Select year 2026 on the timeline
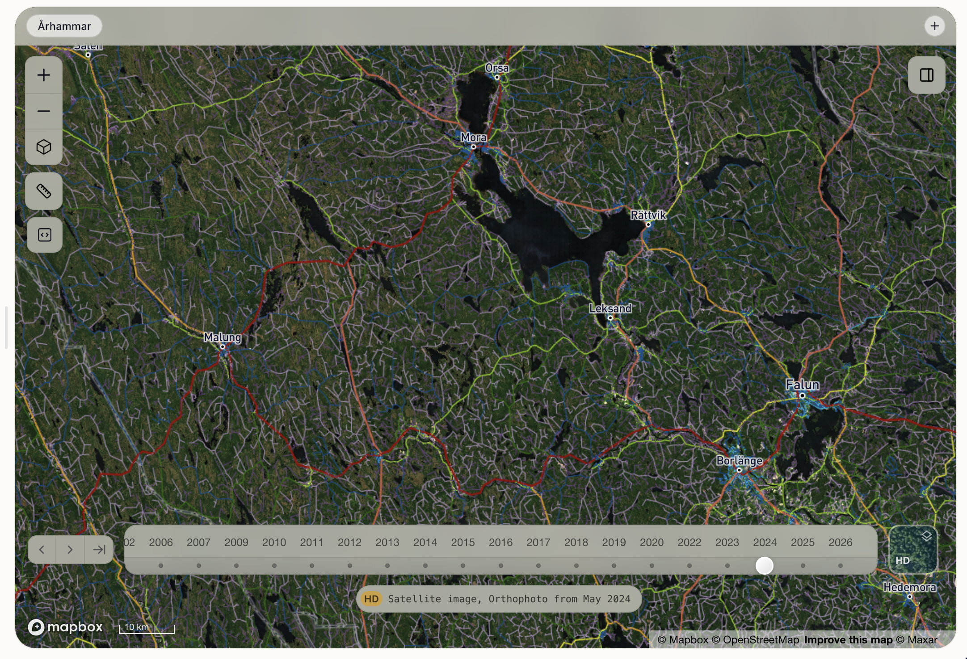 840,542
